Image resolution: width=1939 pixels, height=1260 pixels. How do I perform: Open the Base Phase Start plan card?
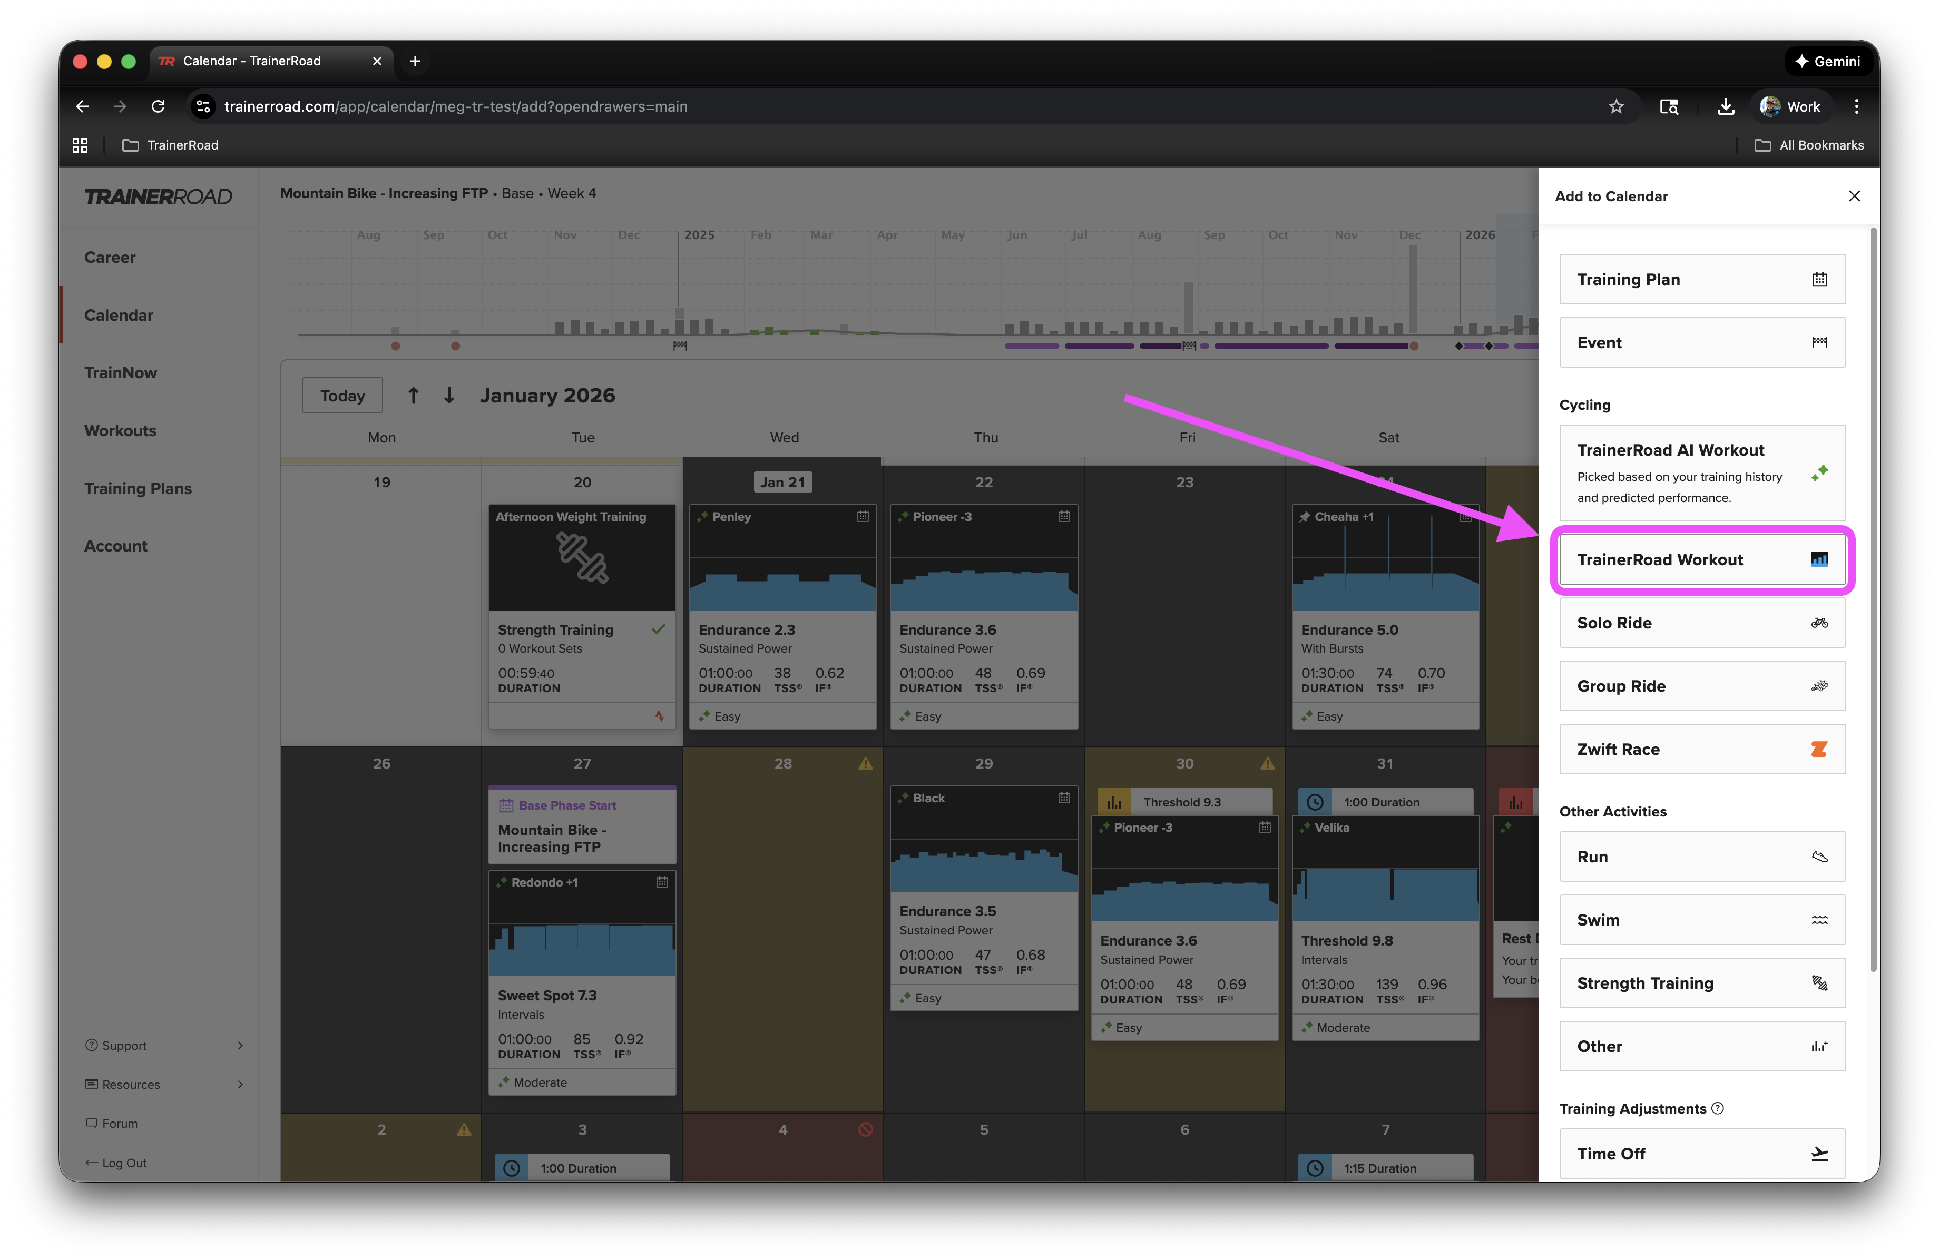(x=582, y=826)
